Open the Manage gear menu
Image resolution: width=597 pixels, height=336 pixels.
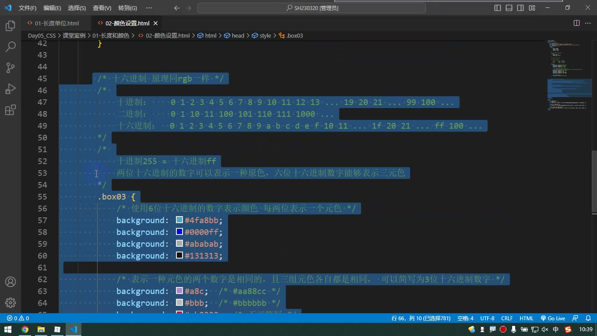click(11, 303)
